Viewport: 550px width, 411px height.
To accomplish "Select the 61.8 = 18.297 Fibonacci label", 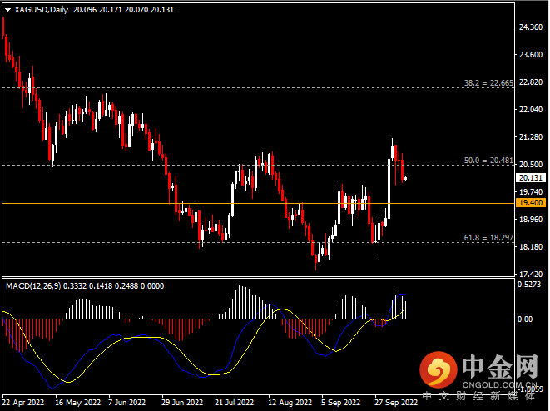I will (x=488, y=238).
